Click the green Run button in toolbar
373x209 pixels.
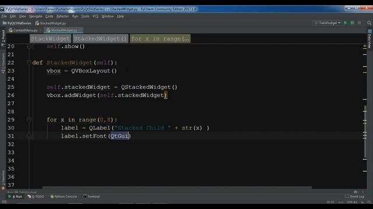coord(346,23)
